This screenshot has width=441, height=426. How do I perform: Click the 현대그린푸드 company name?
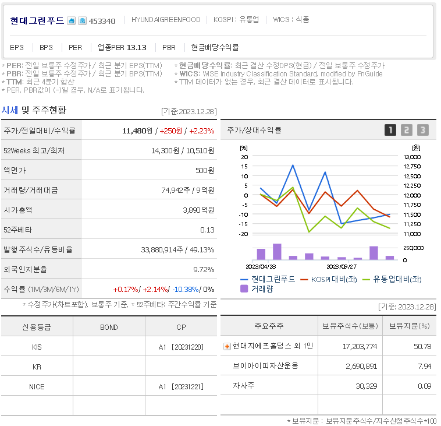[x=37, y=21]
